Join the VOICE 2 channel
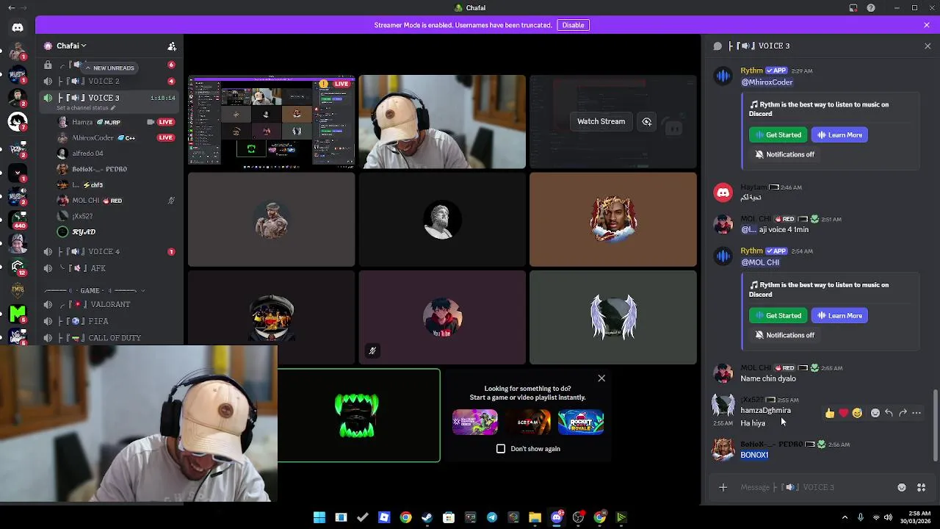This screenshot has width=940, height=529. coord(110,82)
